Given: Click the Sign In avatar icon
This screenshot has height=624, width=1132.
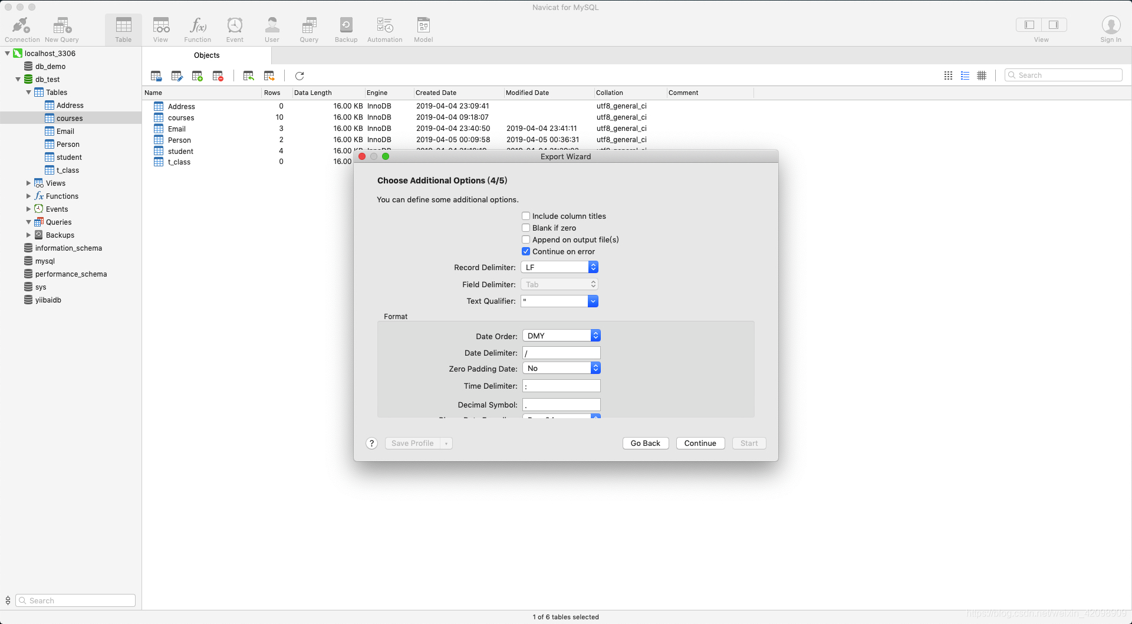Looking at the screenshot, I should (x=1111, y=25).
